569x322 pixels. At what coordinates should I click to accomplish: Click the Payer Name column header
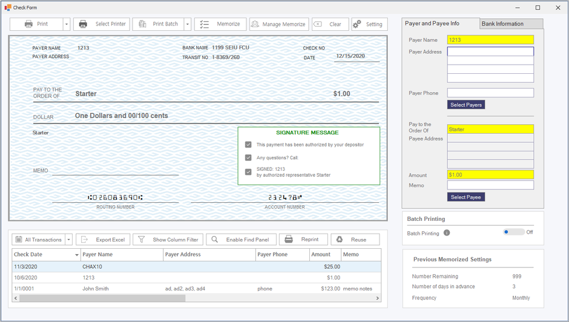click(122, 255)
